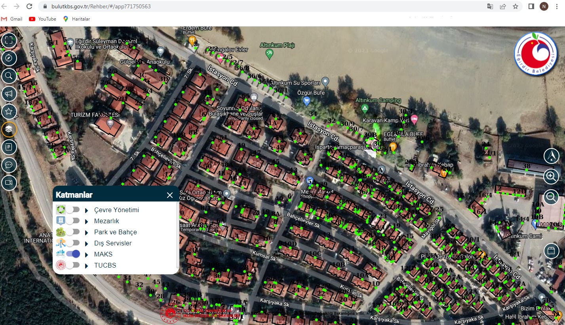Select the Park ve Bahçe label
Image resolution: width=565 pixels, height=325 pixels.
click(x=116, y=232)
